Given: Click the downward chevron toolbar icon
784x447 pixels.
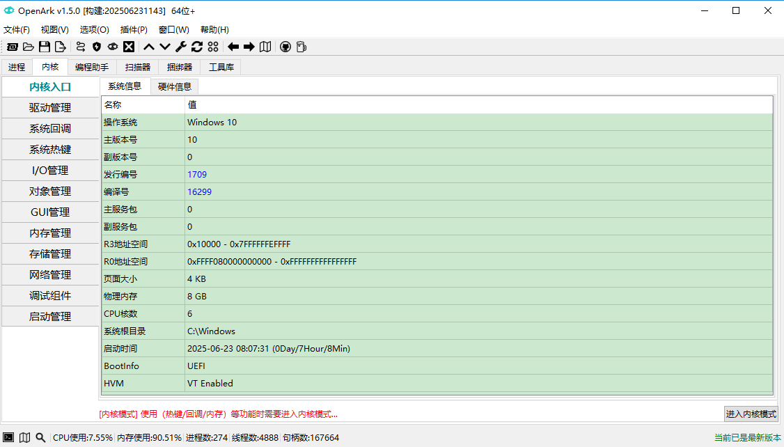Looking at the screenshot, I should pos(165,47).
